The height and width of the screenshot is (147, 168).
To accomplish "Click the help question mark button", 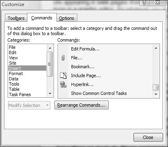I will [145, 3].
